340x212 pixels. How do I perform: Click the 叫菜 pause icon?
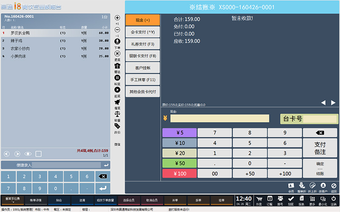pos(117,78)
